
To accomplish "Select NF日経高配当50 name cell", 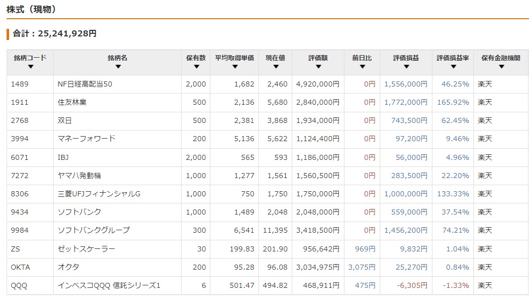I will [117, 84].
